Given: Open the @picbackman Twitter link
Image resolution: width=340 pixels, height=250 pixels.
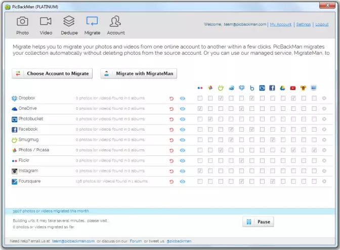Looking at the screenshot, I should point(179,241).
